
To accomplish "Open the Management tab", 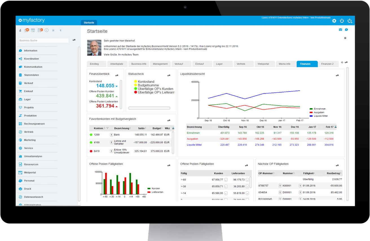I will click(160, 64).
